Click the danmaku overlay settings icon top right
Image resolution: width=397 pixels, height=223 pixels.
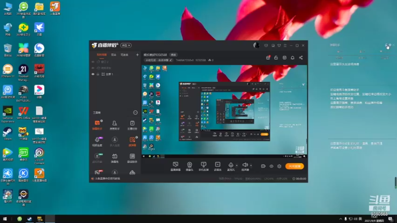coord(390,45)
